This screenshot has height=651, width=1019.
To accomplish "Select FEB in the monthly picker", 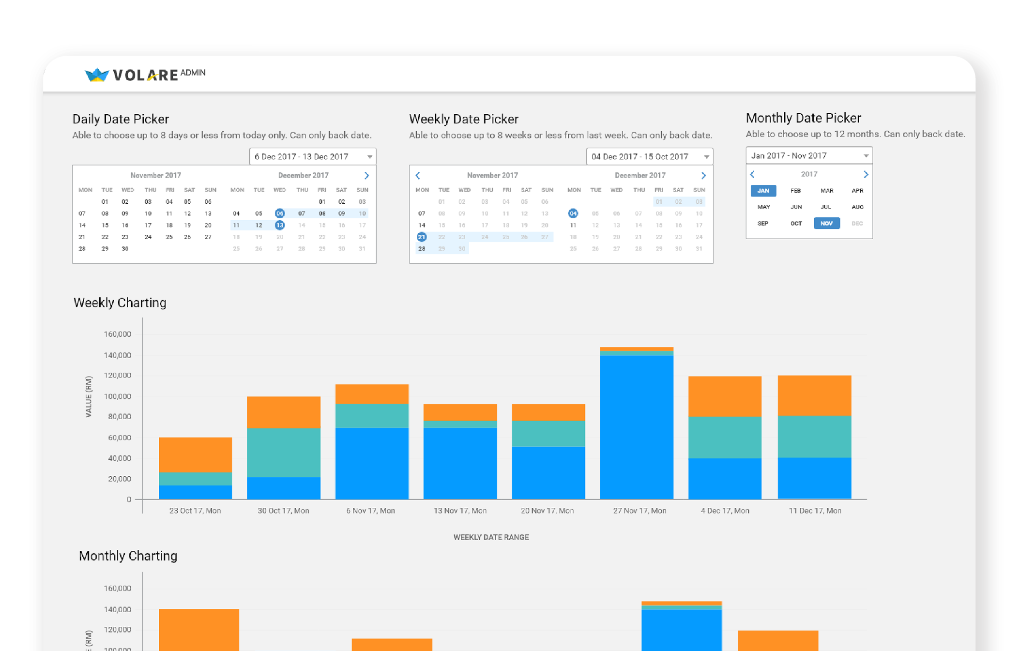I will coord(795,191).
